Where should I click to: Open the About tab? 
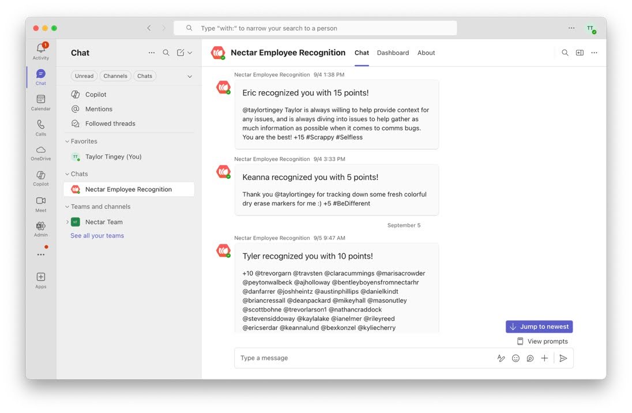(426, 52)
